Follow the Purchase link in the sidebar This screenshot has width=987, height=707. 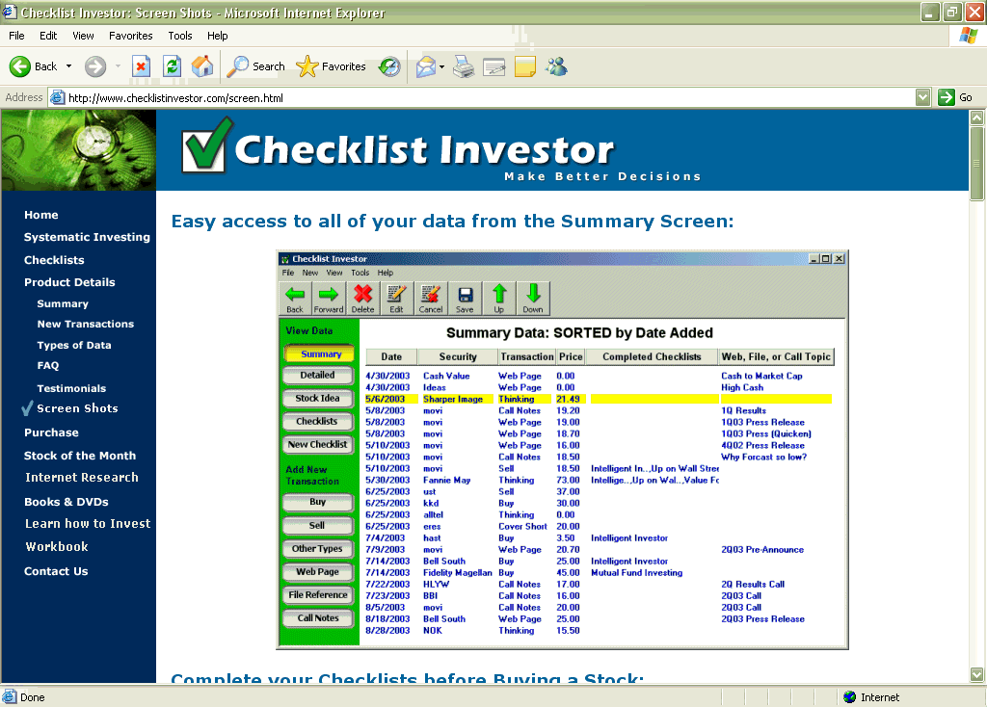tap(51, 432)
